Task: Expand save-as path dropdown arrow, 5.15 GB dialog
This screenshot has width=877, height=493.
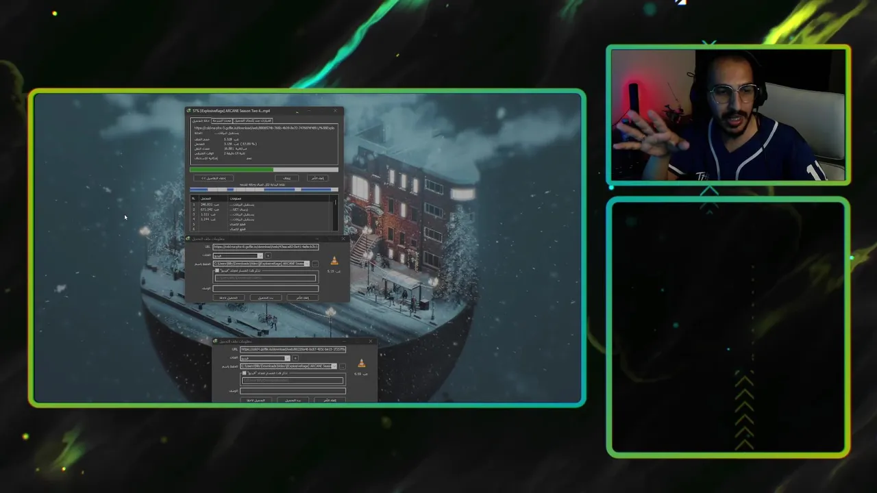Action: click(307, 264)
